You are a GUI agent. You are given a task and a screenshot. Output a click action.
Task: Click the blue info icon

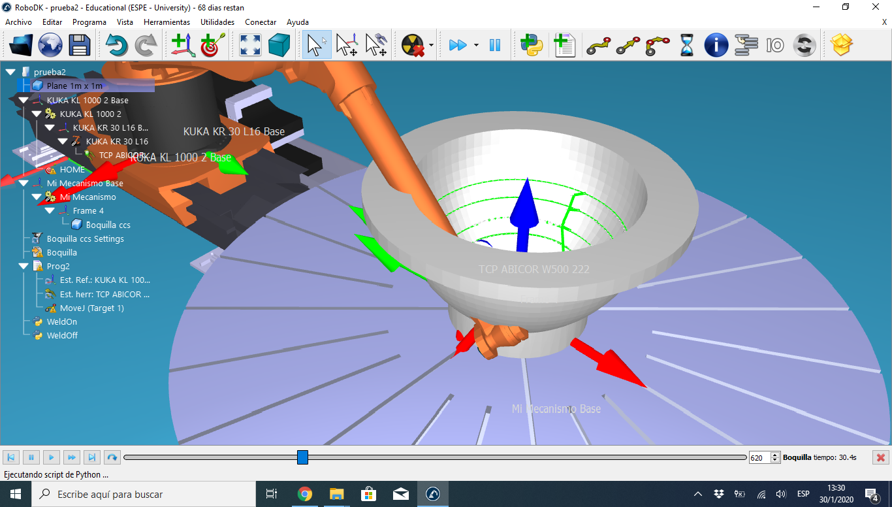[716, 46]
